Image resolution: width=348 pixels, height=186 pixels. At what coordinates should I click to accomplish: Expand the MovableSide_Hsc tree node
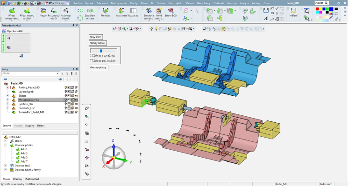point(7,100)
